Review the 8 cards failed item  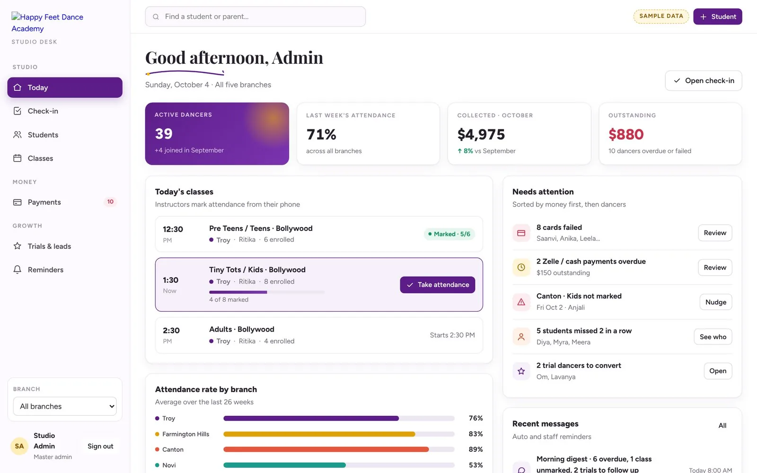coord(715,233)
